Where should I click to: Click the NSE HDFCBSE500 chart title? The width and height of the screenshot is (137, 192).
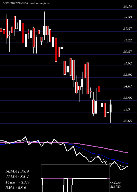point(16,3)
